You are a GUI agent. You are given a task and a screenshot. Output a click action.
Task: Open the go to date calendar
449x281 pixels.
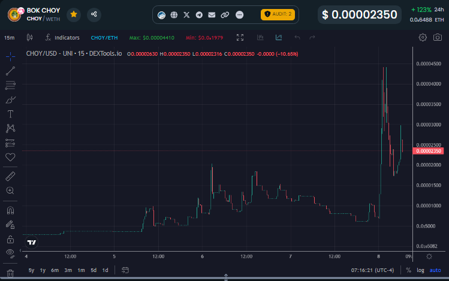click(x=125, y=270)
